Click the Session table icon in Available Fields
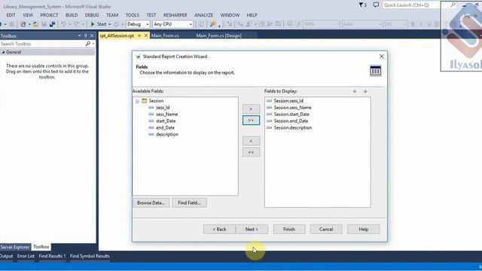Screen dimensions: 482x271 [x=144, y=101]
